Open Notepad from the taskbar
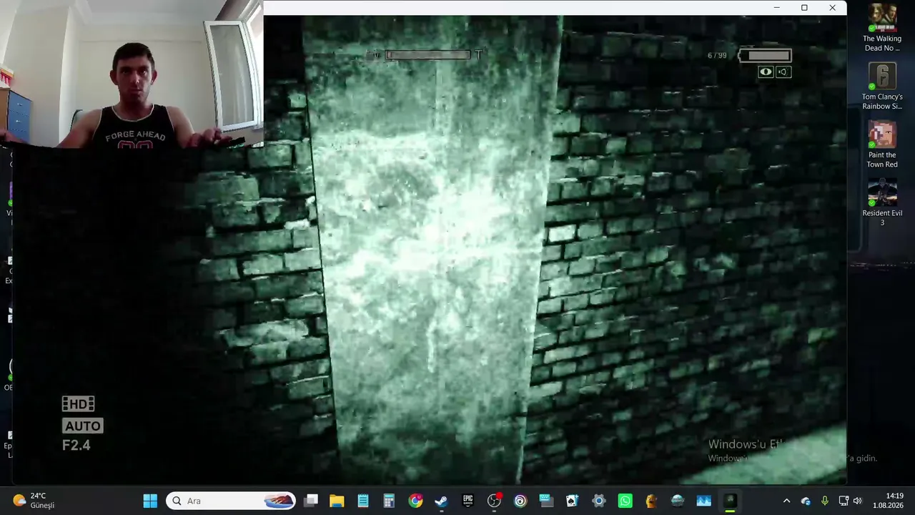Viewport: 915px width, 515px height. [x=363, y=501]
